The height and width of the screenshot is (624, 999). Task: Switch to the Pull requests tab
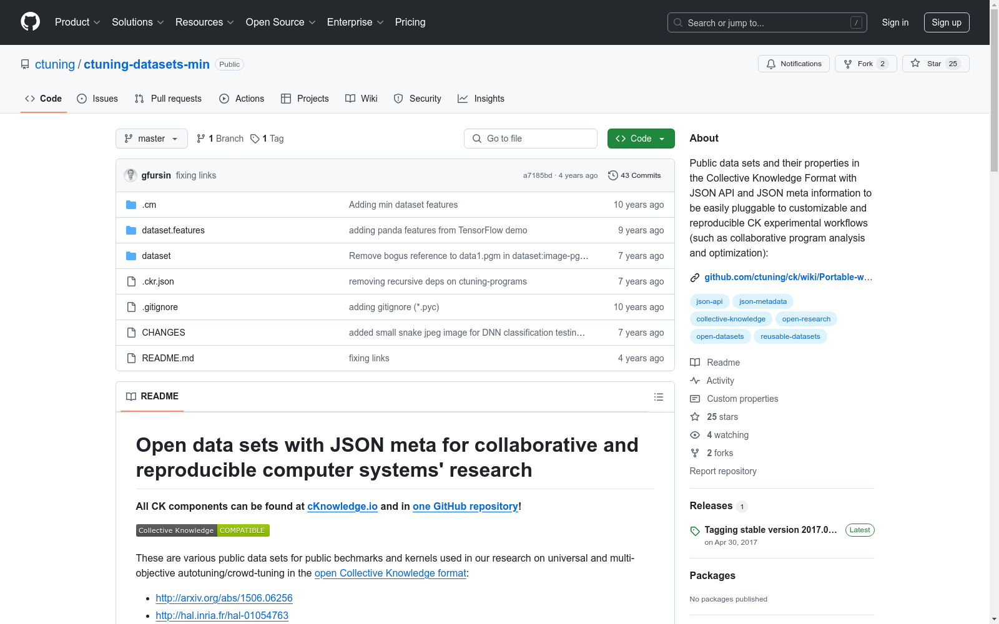(168, 99)
